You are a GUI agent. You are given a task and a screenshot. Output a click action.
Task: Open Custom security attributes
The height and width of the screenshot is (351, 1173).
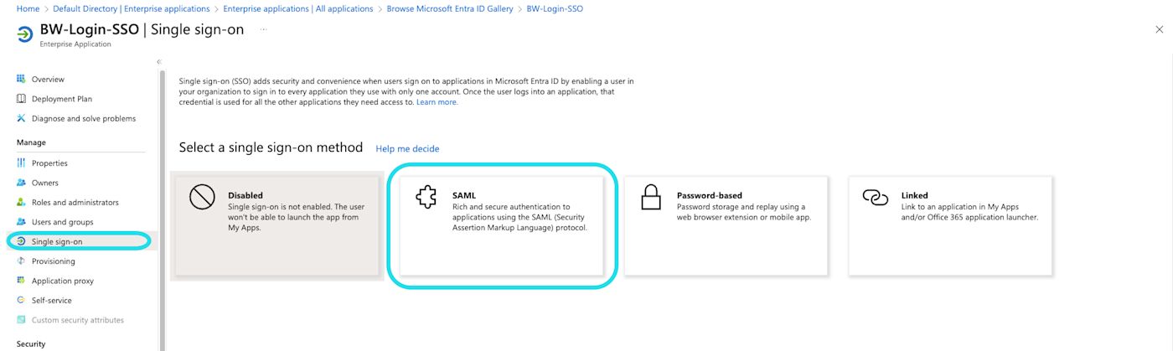(80, 320)
